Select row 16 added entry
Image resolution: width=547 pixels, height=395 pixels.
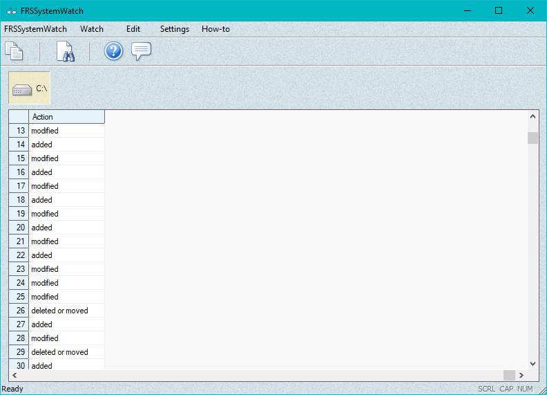pyautogui.click(x=66, y=172)
